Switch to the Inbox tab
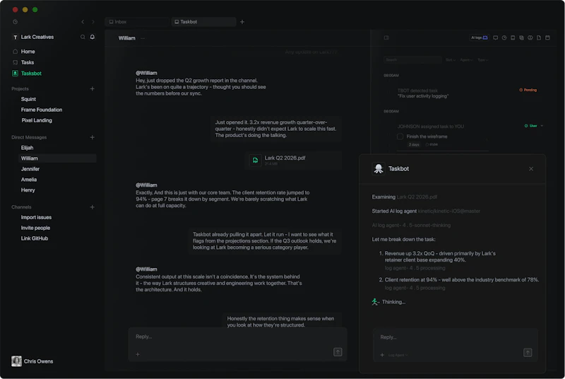Screen dimensions: 565x379 [137, 22]
